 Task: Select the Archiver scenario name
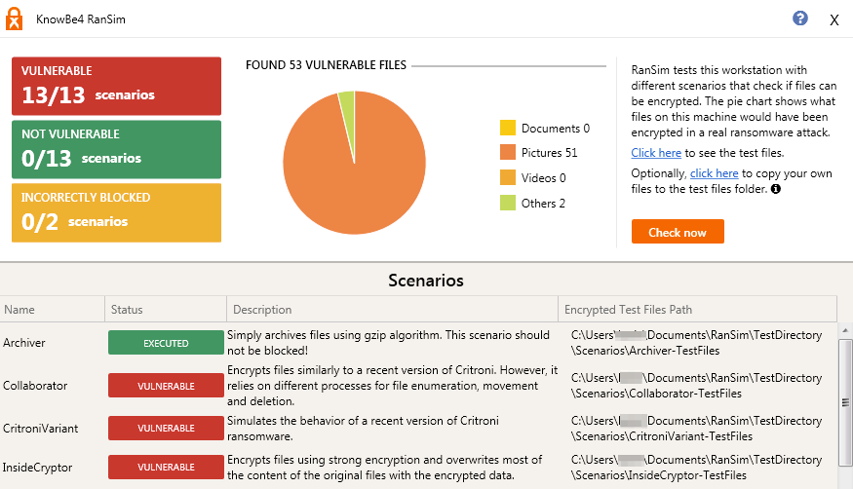pyautogui.click(x=24, y=342)
